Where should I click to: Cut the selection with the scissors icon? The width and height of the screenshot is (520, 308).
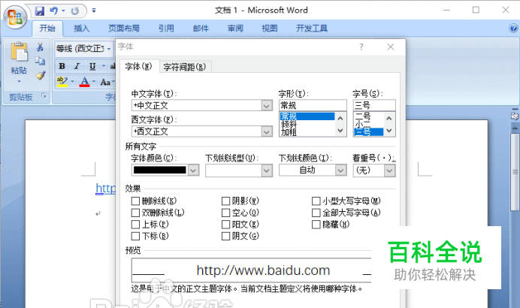(40, 47)
